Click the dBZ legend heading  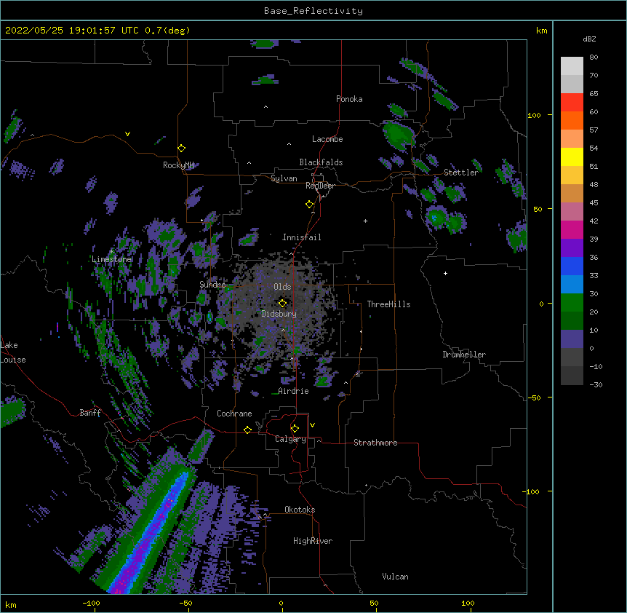pos(589,39)
